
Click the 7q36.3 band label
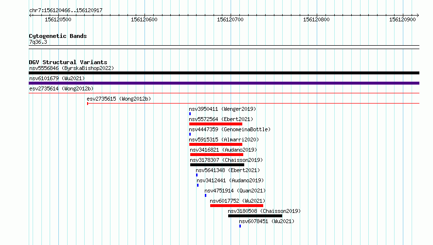[x=38, y=42]
